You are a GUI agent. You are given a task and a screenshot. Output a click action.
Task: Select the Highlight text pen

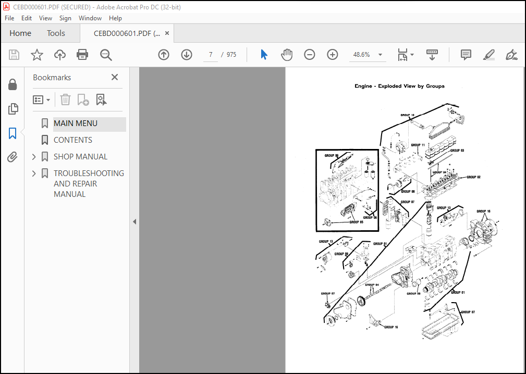point(489,55)
